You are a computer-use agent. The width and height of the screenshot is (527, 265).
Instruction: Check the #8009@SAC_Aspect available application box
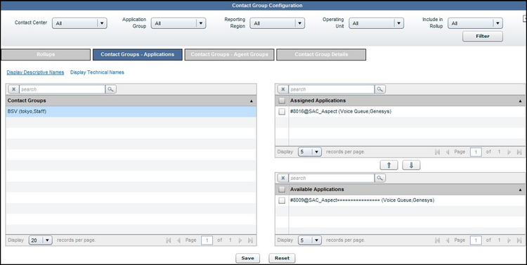pos(282,200)
